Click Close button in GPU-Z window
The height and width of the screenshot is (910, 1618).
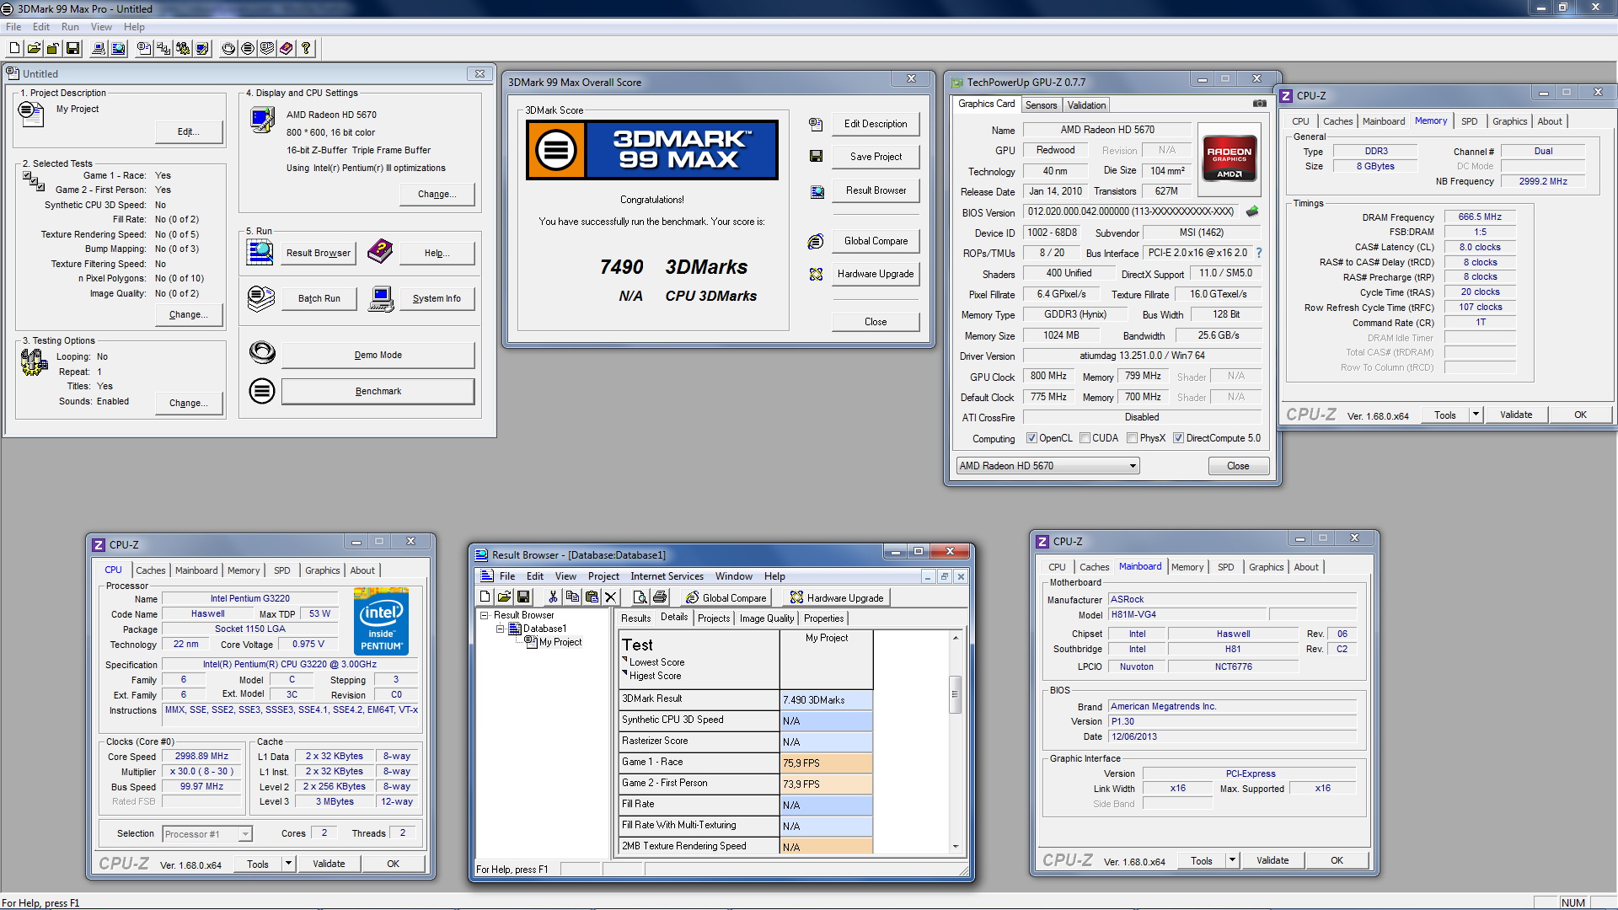tap(1238, 466)
